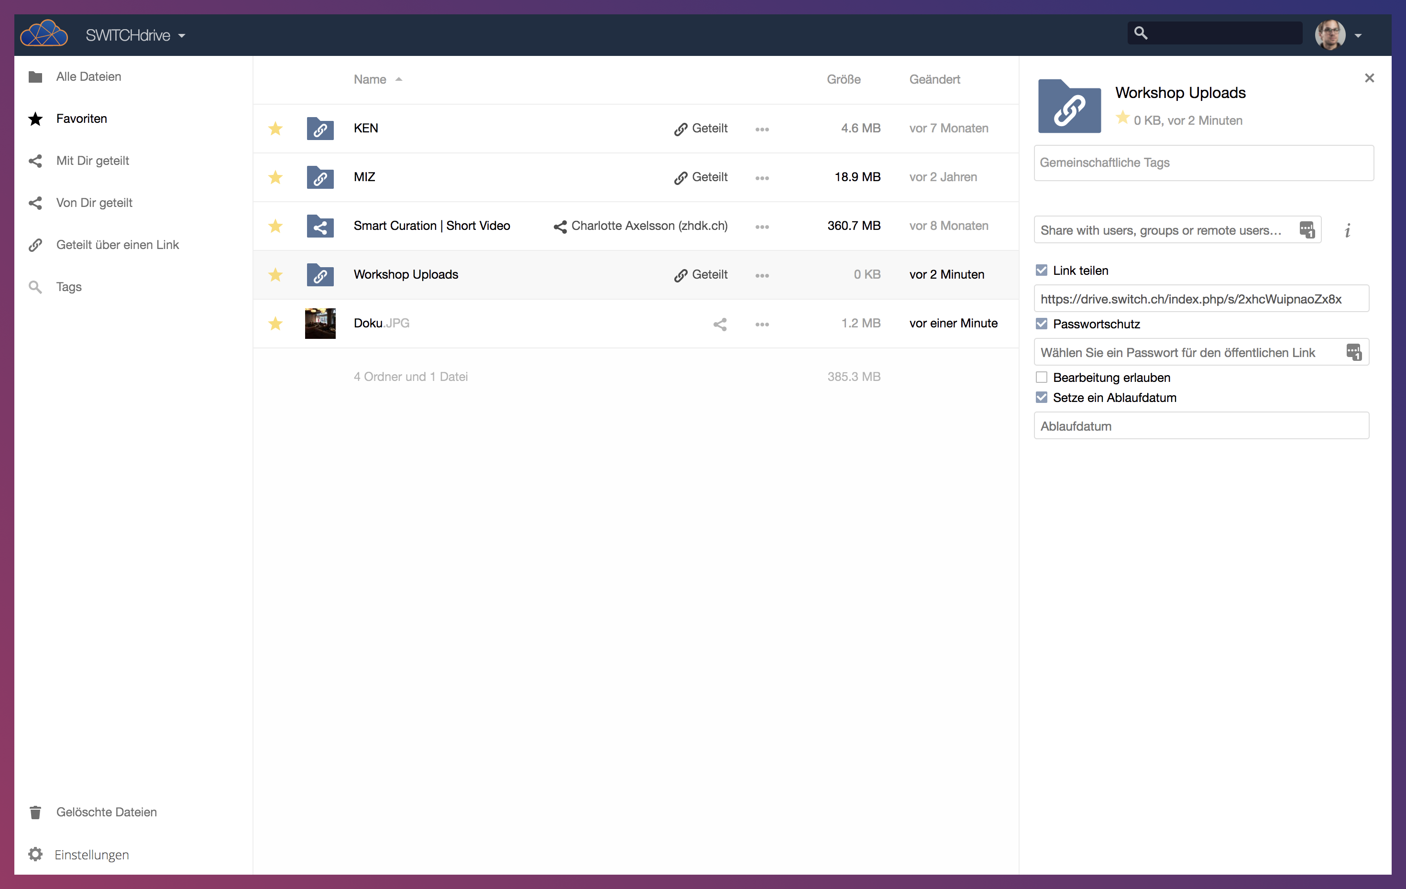Click the search magnifier icon in header

[x=1140, y=33]
